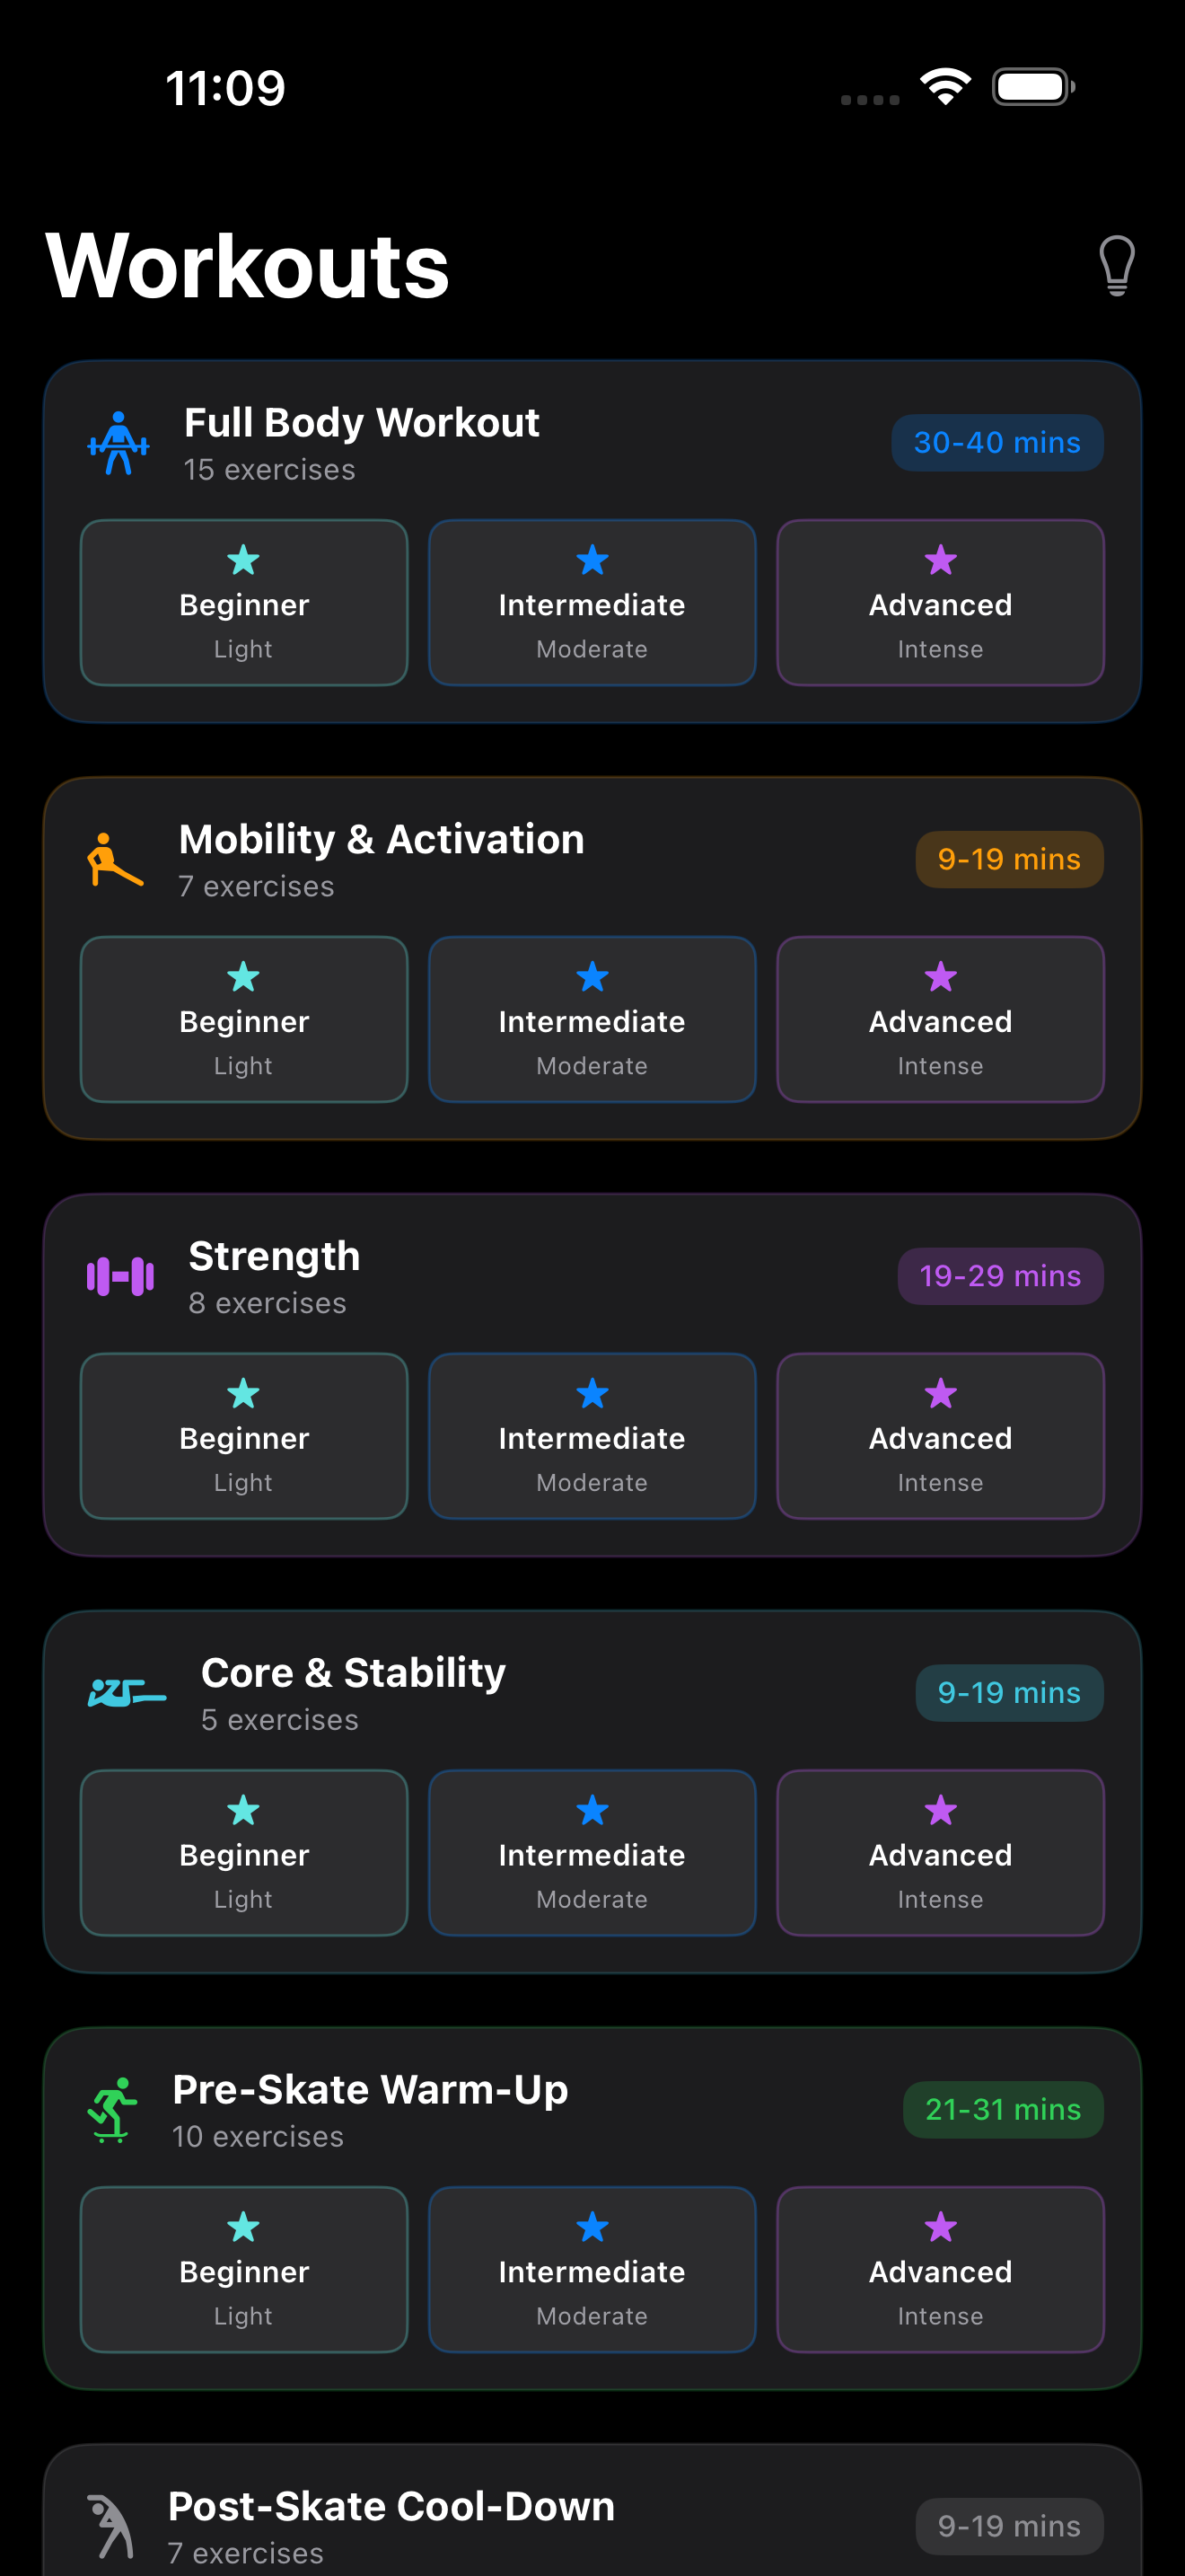Image resolution: width=1185 pixels, height=2576 pixels.
Task: Tap the Strength dumbbell icon
Action: tap(121, 1277)
